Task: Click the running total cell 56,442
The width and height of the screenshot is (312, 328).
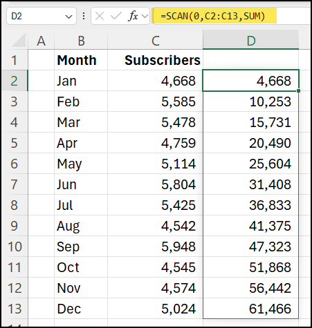Action: click(251, 288)
